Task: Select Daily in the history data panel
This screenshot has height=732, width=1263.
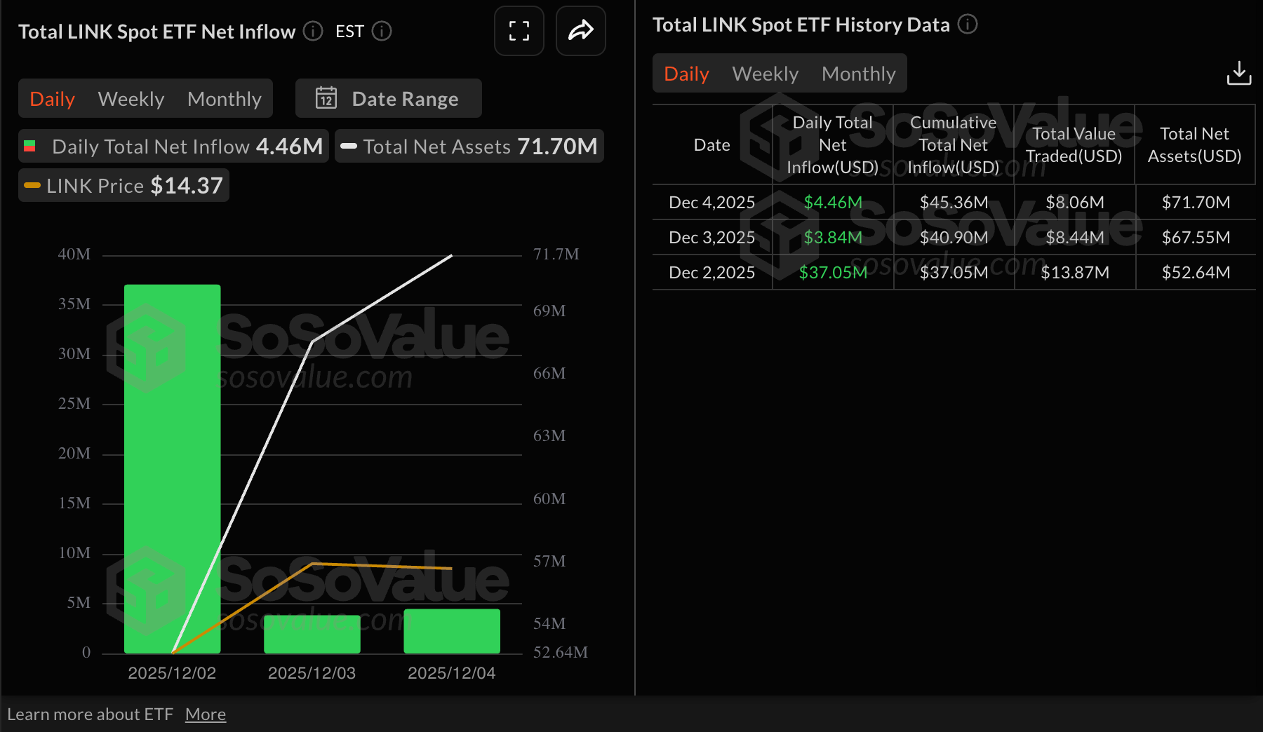Action: pyautogui.click(x=686, y=73)
